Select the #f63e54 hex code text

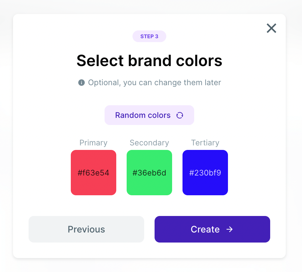coord(94,173)
